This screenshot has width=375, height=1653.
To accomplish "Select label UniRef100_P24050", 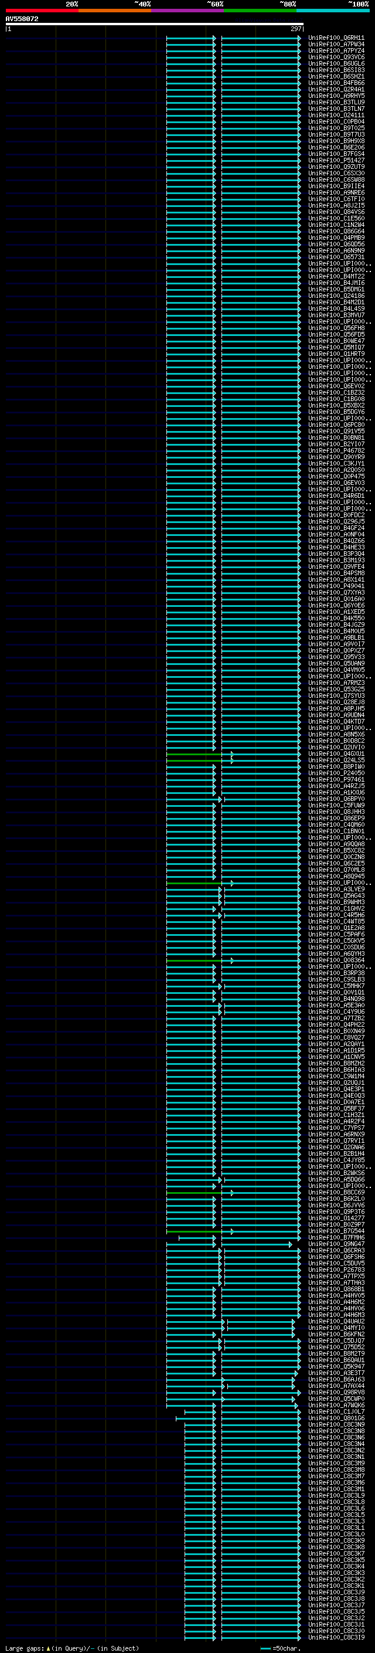I will [336, 773].
